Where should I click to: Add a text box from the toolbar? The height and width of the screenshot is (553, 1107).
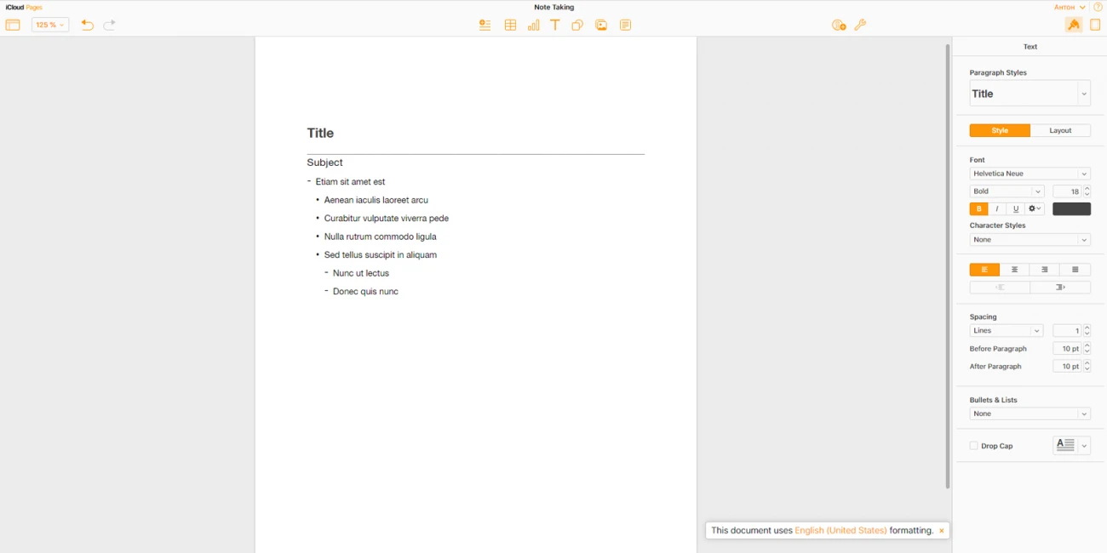pyautogui.click(x=554, y=26)
